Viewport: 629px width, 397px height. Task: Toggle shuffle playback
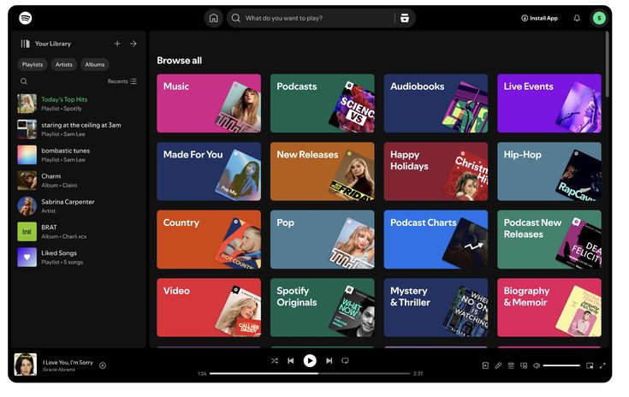pyautogui.click(x=275, y=361)
